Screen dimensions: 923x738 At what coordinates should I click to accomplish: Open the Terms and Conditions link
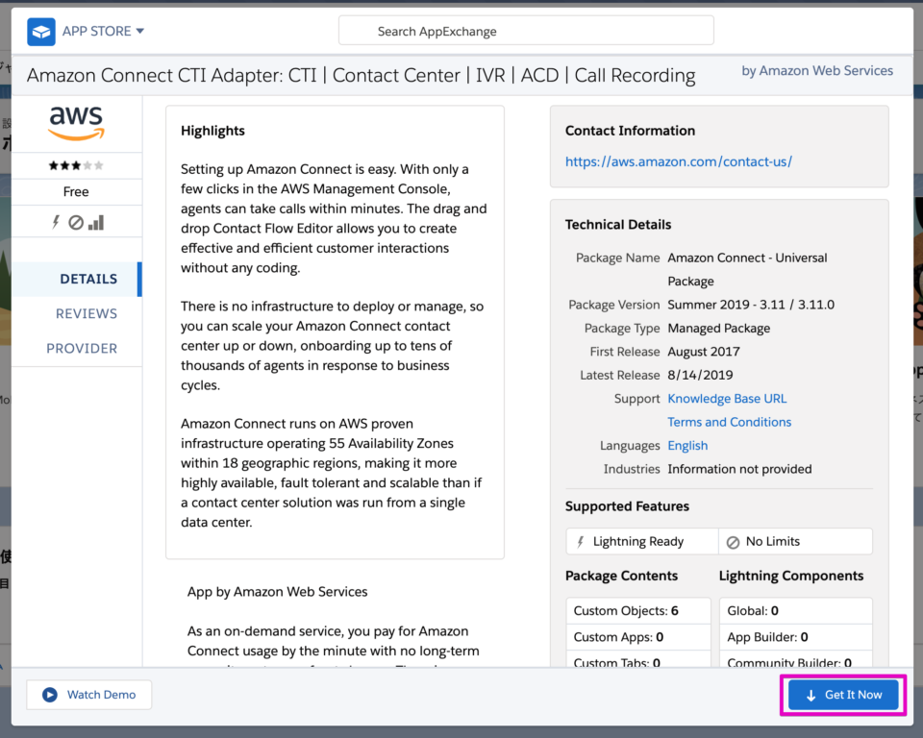tap(729, 422)
